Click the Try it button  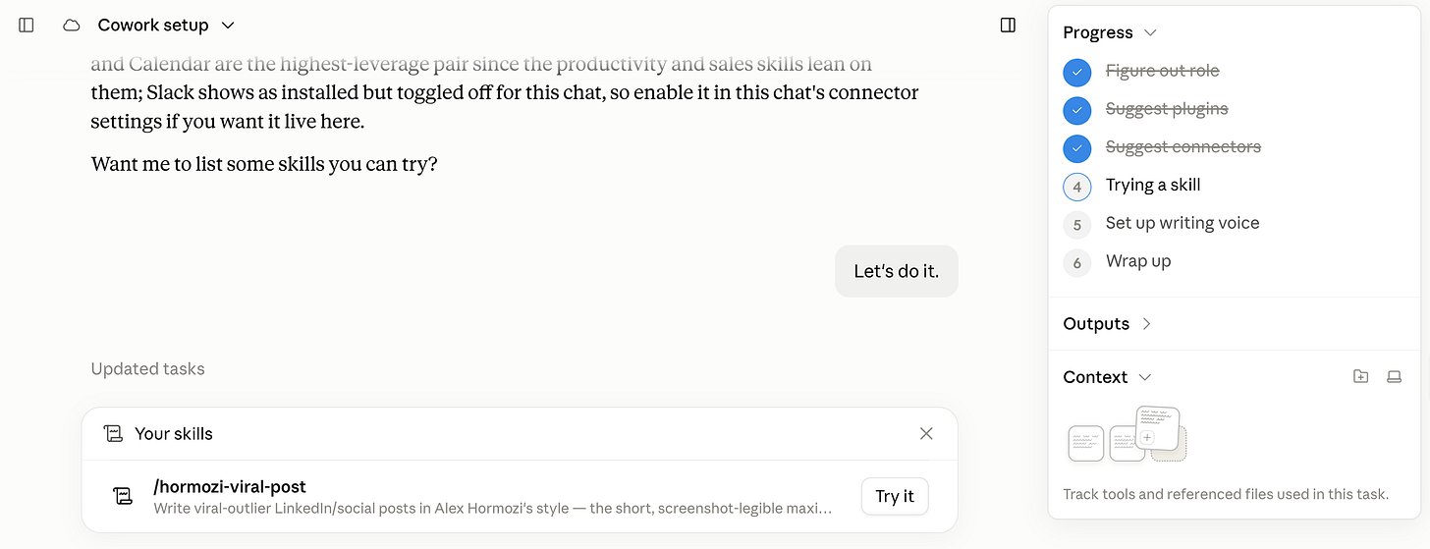[x=895, y=496]
